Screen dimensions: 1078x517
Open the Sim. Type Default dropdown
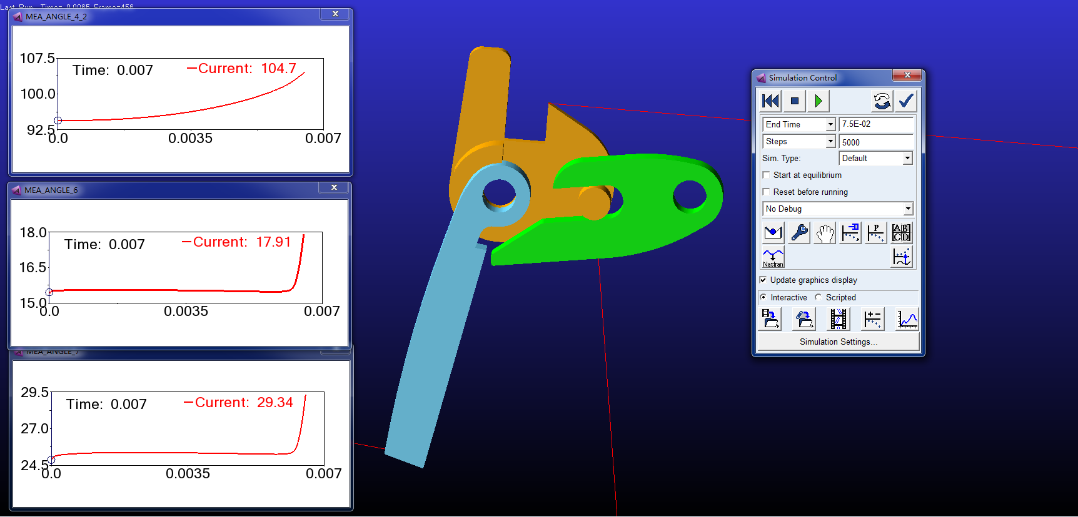(x=907, y=159)
